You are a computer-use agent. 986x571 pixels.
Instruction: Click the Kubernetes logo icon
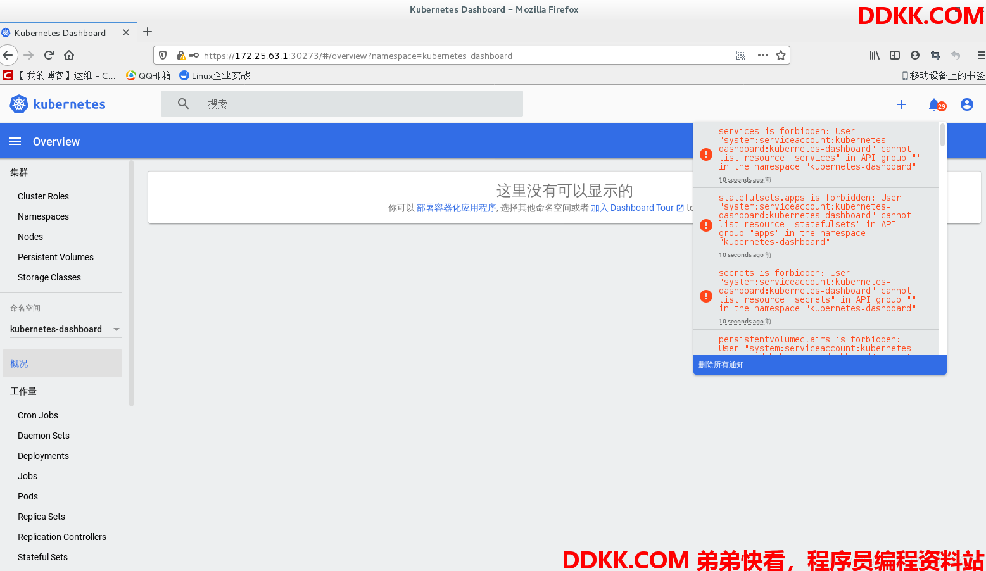pyautogui.click(x=19, y=104)
